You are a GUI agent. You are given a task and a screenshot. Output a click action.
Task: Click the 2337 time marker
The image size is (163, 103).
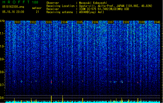111,22
